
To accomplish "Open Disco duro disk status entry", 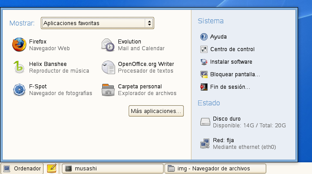I will (243, 122).
